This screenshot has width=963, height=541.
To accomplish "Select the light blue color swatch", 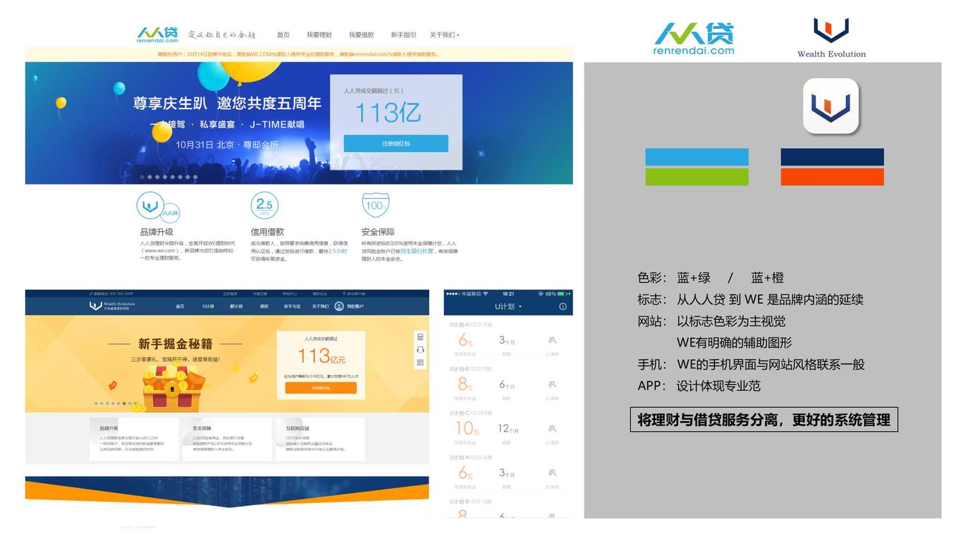I will point(697,157).
